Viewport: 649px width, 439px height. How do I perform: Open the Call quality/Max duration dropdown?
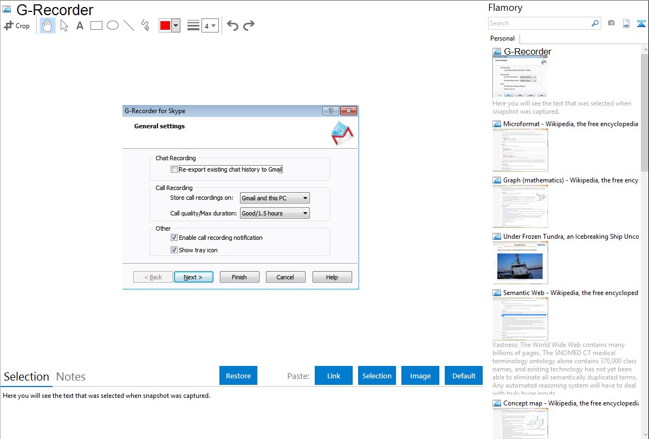tap(275, 213)
